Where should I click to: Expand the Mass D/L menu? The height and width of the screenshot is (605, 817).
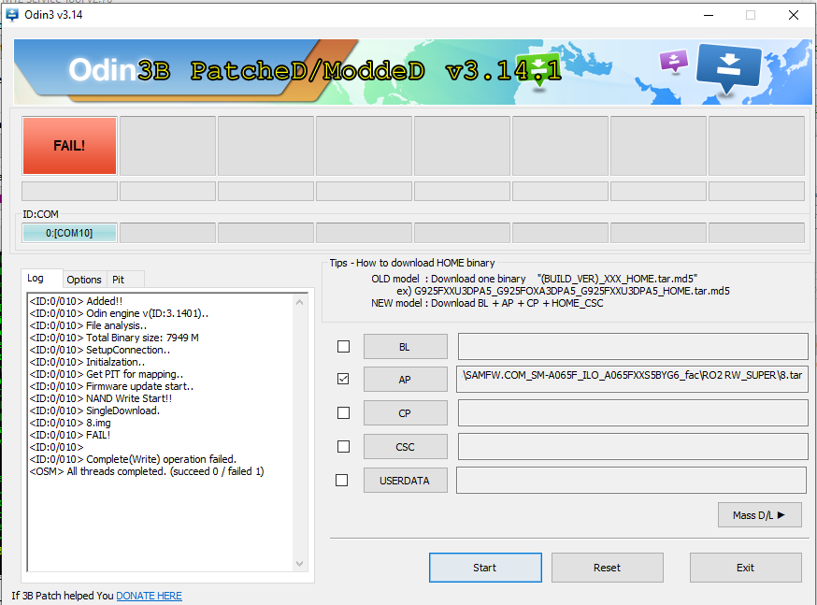(759, 514)
